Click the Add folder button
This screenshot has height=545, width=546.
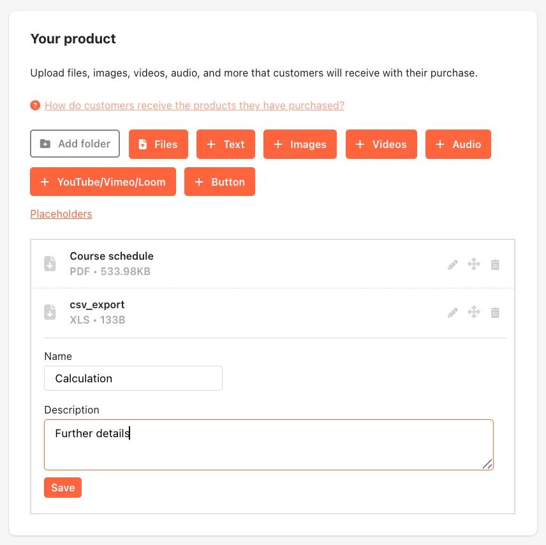point(75,144)
